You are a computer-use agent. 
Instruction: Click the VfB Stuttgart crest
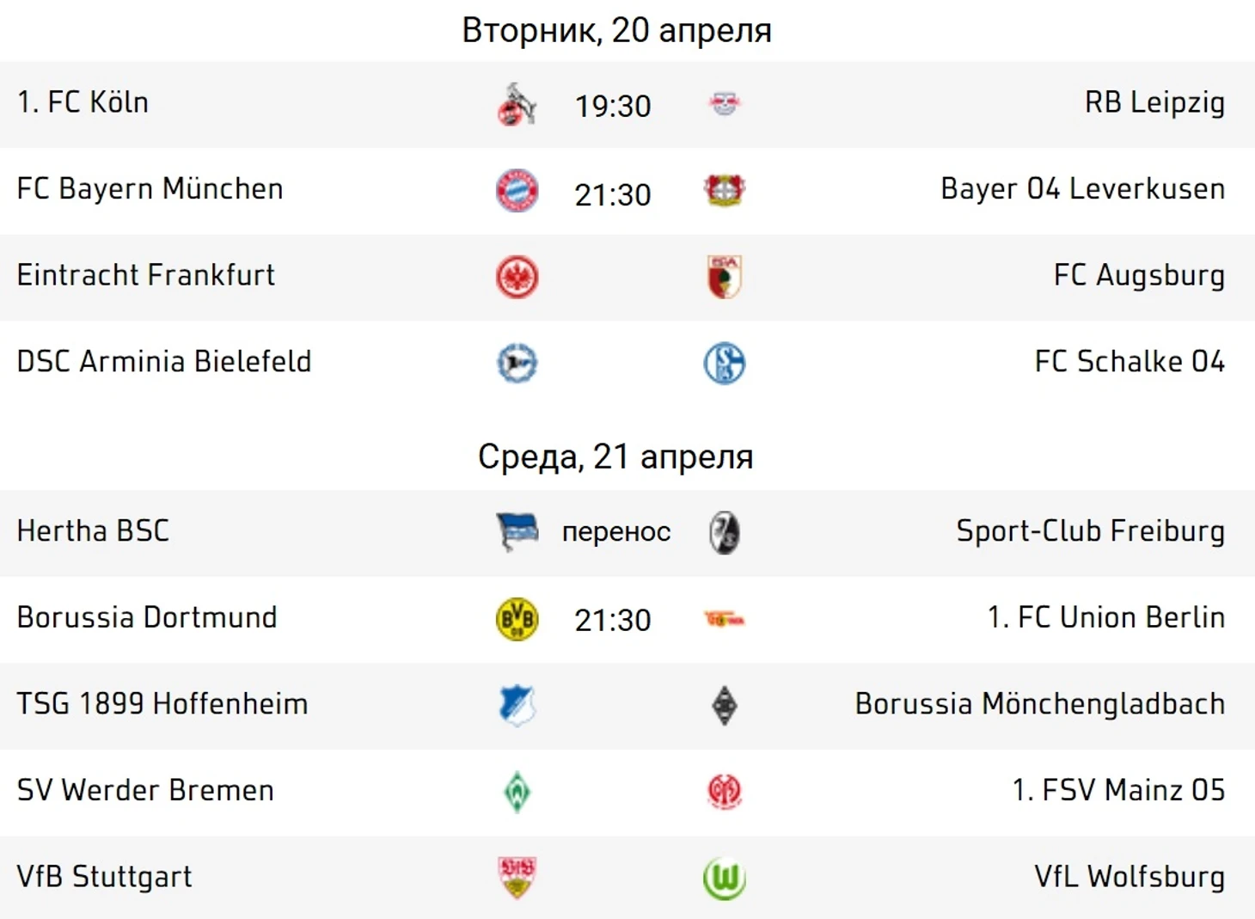[x=517, y=877]
